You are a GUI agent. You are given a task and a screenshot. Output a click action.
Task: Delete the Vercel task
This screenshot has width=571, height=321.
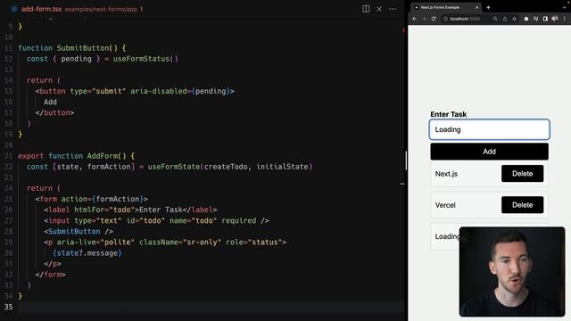pos(522,205)
